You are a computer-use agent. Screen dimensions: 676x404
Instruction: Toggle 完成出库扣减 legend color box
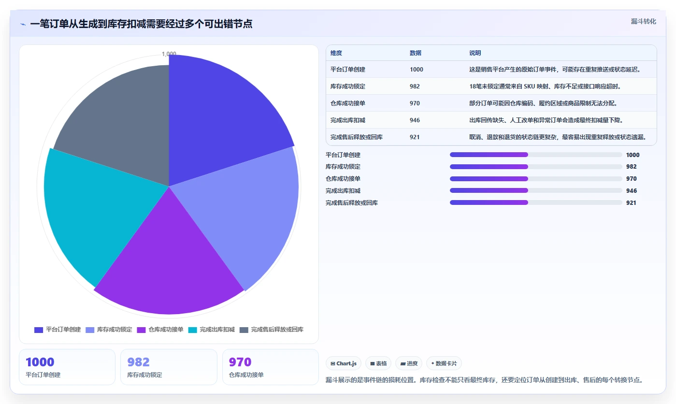coord(192,330)
